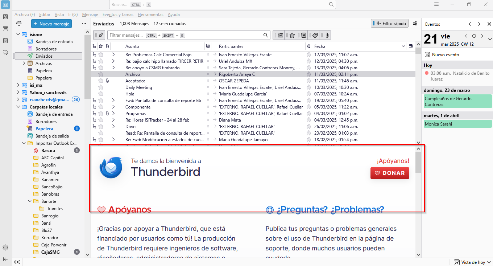Click the Nuevo mensaje button
Screen dimensions: 493x266
[51, 24]
